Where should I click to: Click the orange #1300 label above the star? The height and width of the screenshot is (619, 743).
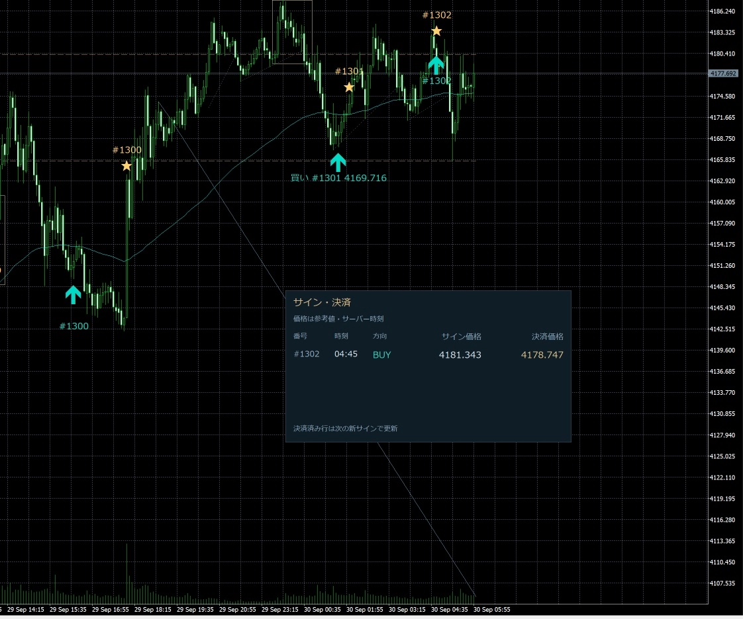click(x=127, y=150)
